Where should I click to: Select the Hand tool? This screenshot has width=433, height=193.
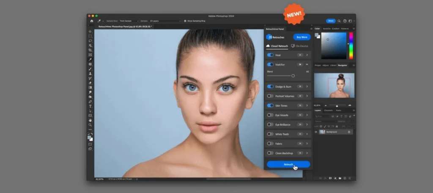pyautogui.click(x=90, y=120)
